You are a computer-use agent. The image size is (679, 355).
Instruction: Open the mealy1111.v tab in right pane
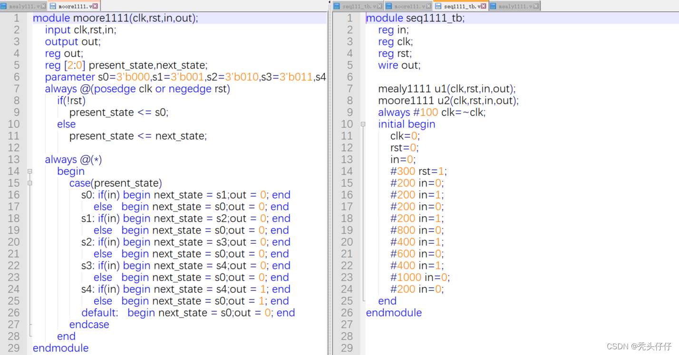click(514, 6)
